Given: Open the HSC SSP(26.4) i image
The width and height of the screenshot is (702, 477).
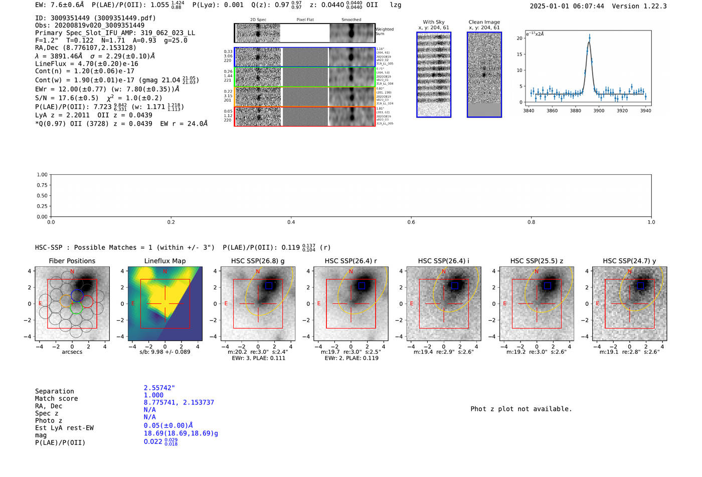Looking at the screenshot, I should 444,304.
